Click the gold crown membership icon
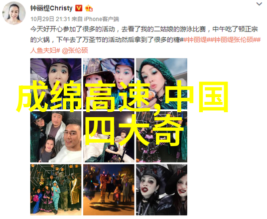 click(89, 8)
